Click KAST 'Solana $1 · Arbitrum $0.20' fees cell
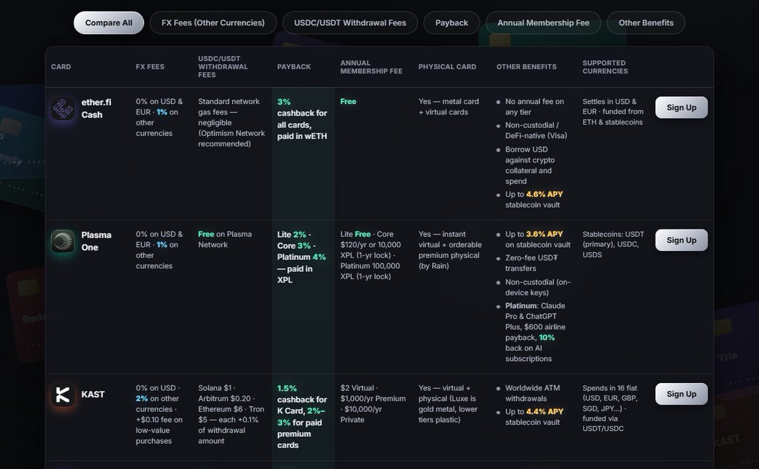The image size is (759, 469). click(231, 415)
